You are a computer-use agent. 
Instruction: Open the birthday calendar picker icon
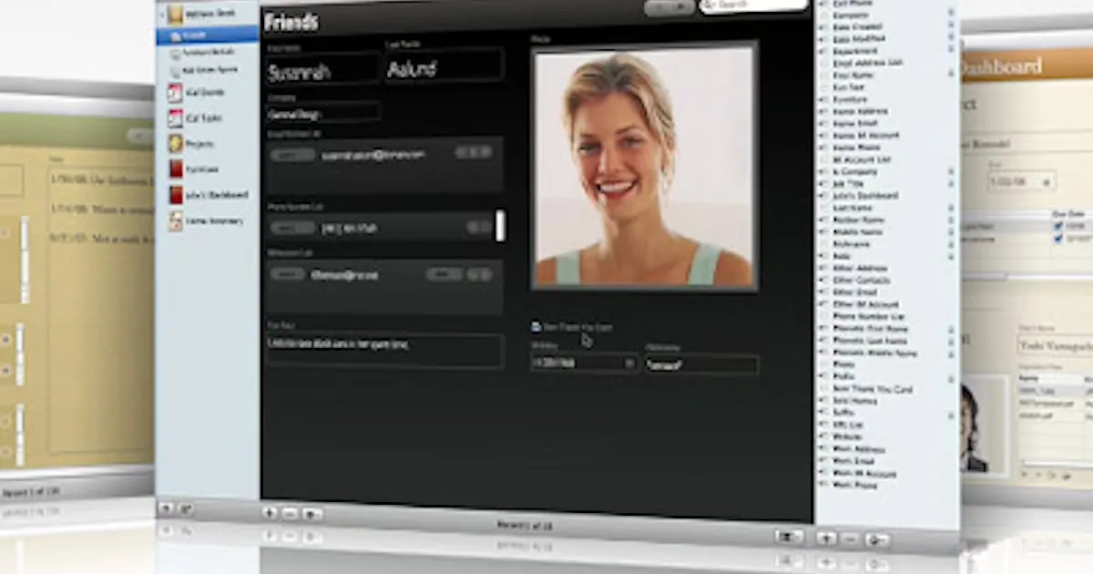pos(628,364)
